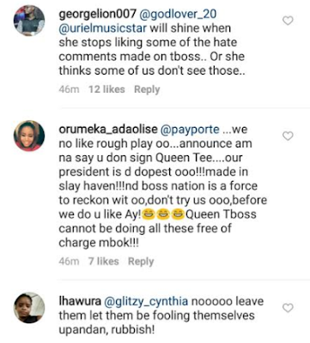The image size is (310, 343).
Task: Visit the georgelion007 username link
Action: coord(97,15)
